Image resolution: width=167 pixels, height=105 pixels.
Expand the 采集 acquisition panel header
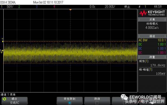click(x=152, y=19)
